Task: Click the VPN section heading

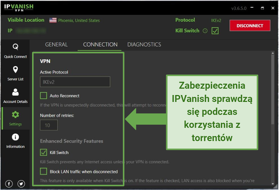Action: click(45, 61)
